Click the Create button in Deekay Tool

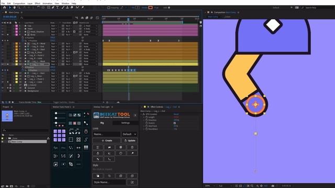point(107,140)
